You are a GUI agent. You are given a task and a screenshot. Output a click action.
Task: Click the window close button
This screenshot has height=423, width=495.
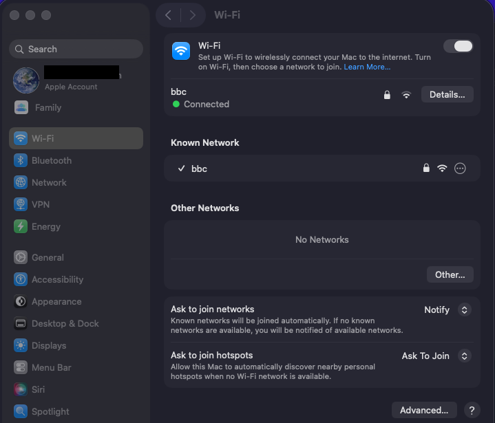[x=14, y=15]
